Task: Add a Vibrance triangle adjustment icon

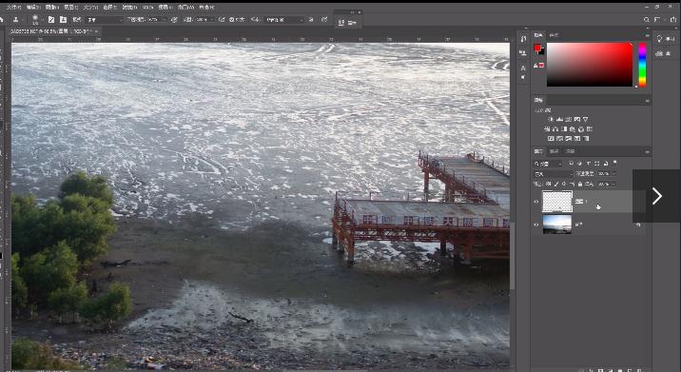Action: (x=586, y=119)
